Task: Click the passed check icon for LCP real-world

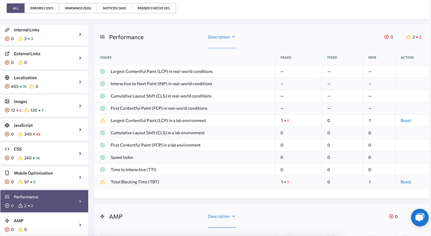Action: coord(102,71)
